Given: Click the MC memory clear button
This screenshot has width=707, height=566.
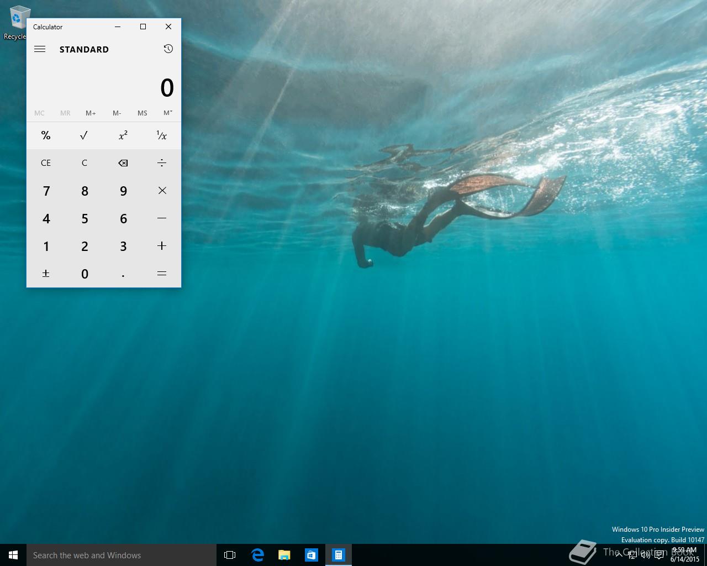Looking at the screenshot, I should (39, 113).
